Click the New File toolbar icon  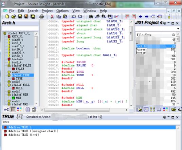[7, 17]
